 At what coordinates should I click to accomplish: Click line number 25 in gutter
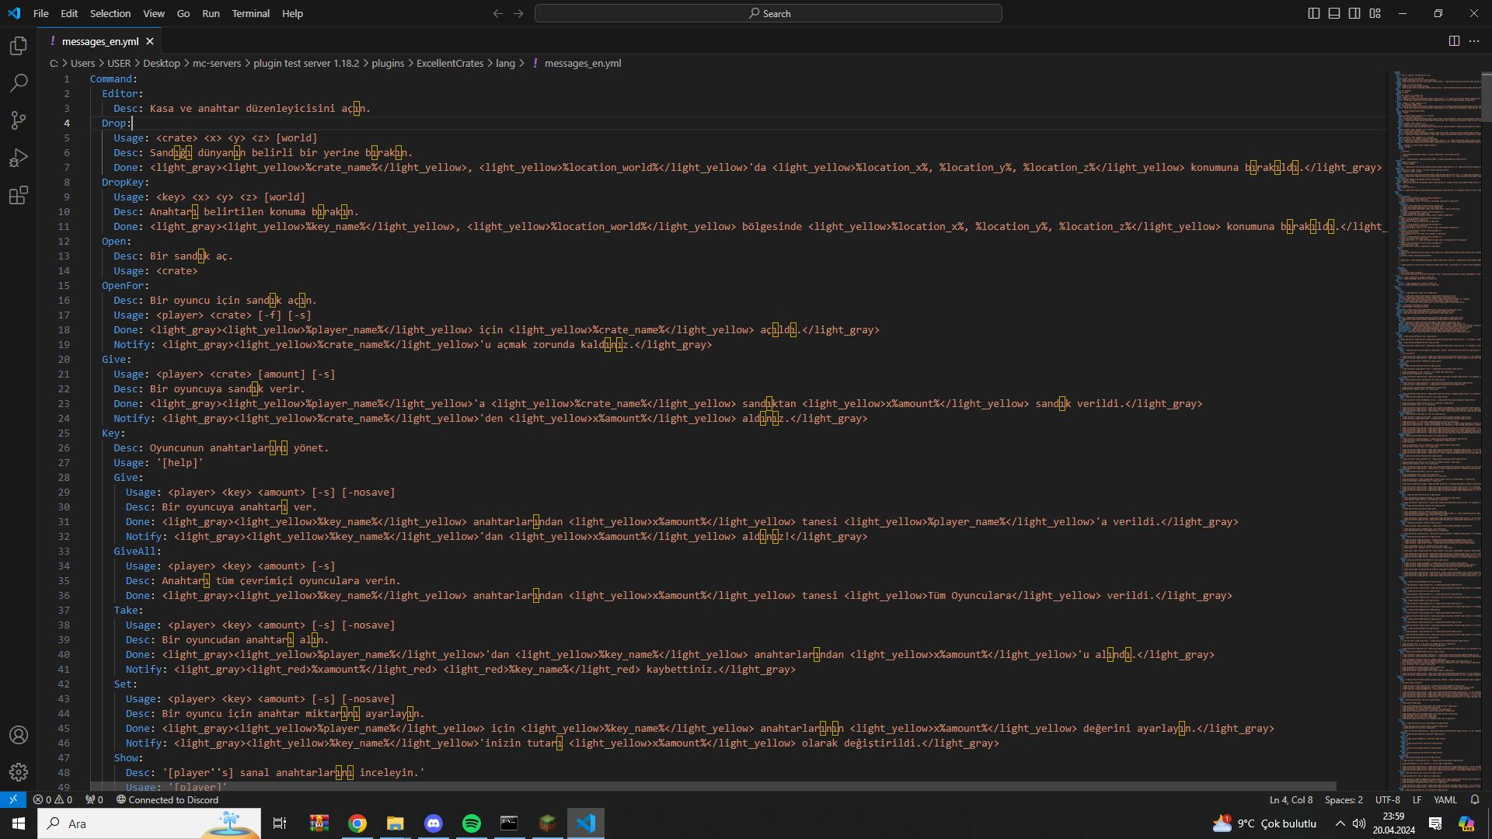(64, 433)
